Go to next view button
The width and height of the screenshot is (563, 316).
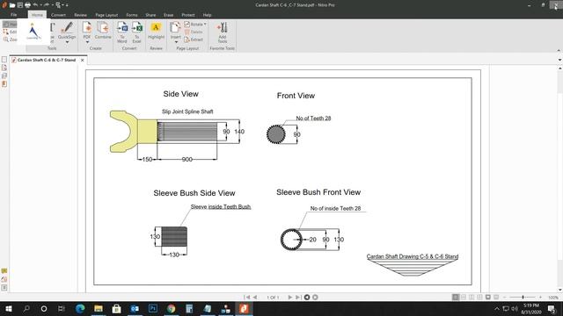point(315,298)
